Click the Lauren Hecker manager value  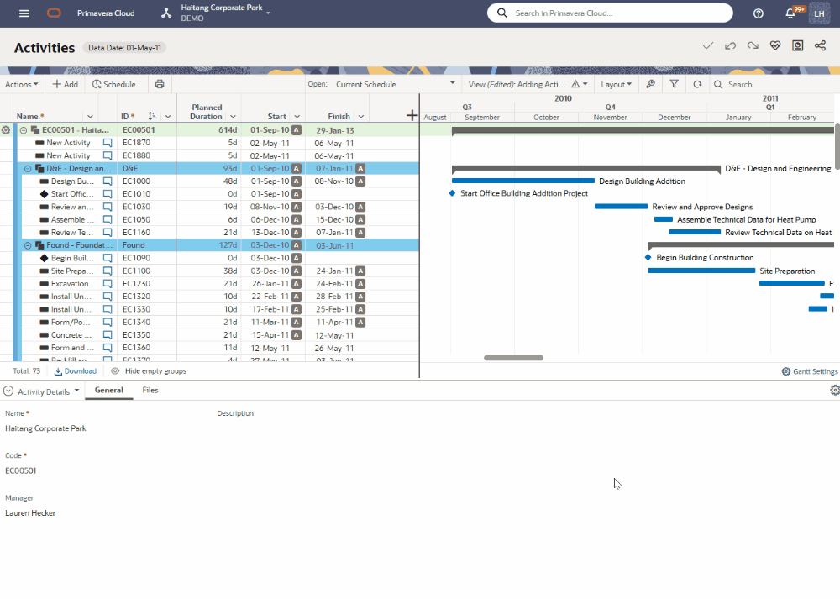click(30, 513)
